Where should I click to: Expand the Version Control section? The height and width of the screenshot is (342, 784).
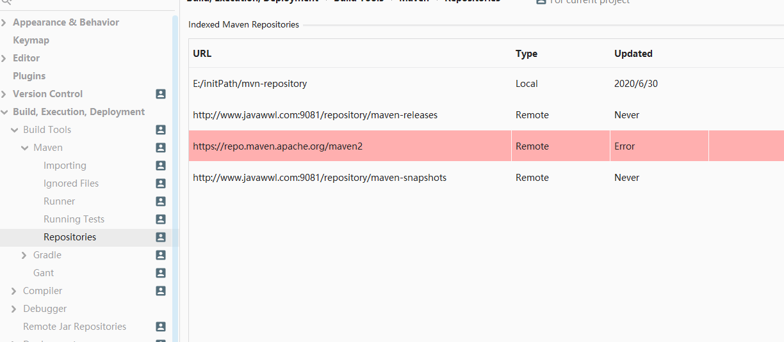[x=4, y=94]
